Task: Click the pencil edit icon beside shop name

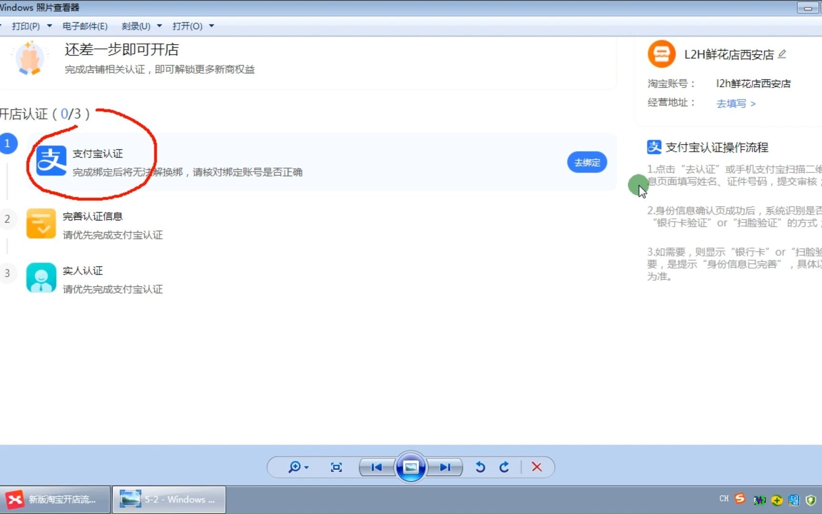Action: pyautogui.click(x=782, y=54)
